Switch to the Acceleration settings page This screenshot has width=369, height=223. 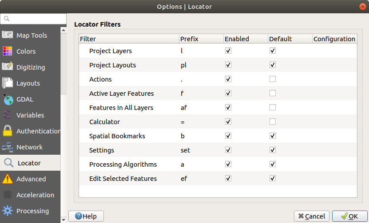35,195
